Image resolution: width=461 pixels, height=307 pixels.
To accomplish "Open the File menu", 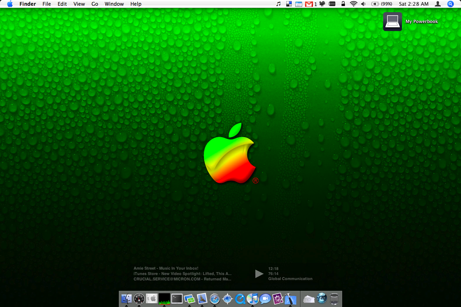I will pyautogui.click(x=46, y=4).
